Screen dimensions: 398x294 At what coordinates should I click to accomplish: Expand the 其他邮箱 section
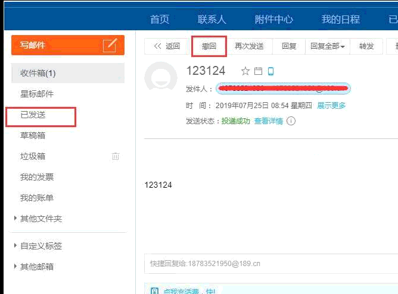click(15, 267)
